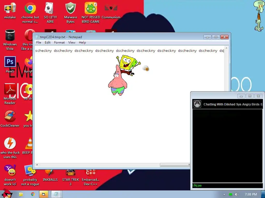Click the Notepad scroll-left arrow
265x198 pixels.
point(37,165)
